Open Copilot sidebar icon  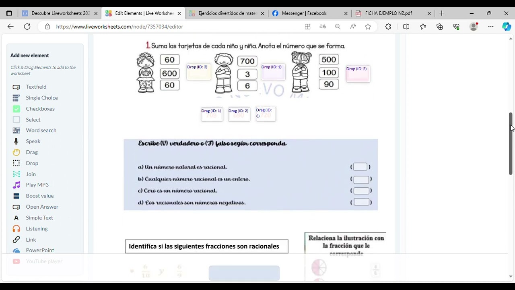point(506,27)
